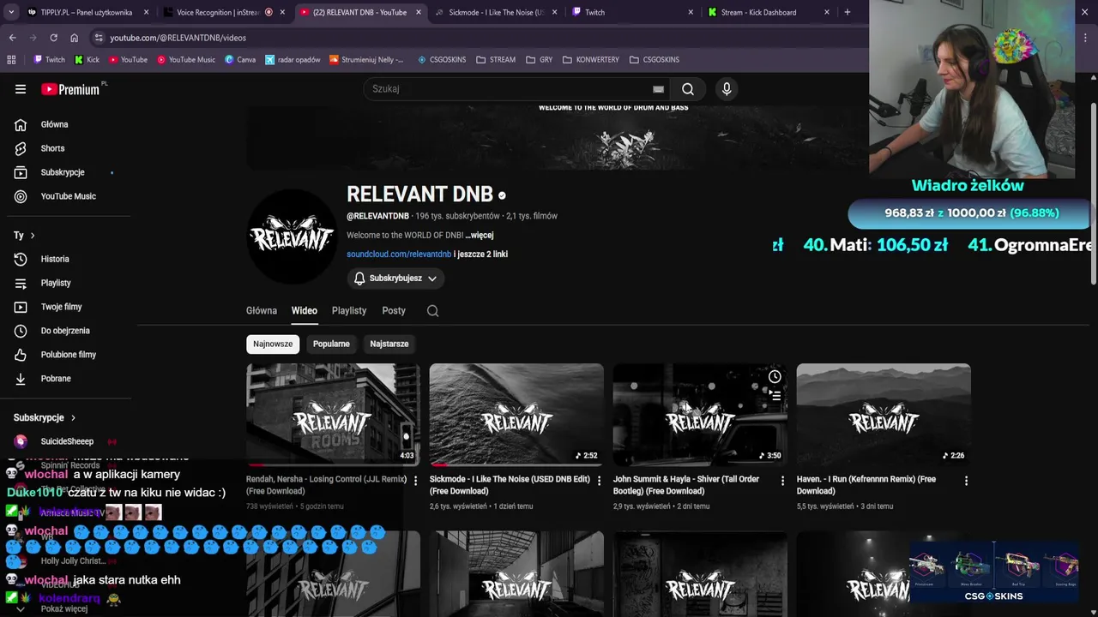Click the browser address bar URL
Viewport: 1098px width, 617px height.
tap(178, 38)
